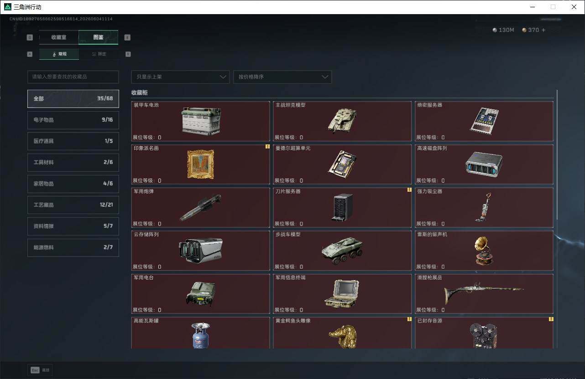
Task: Select the 刀片服务器 blade server image
Action: pyautogui.click(x=342, y=207)
